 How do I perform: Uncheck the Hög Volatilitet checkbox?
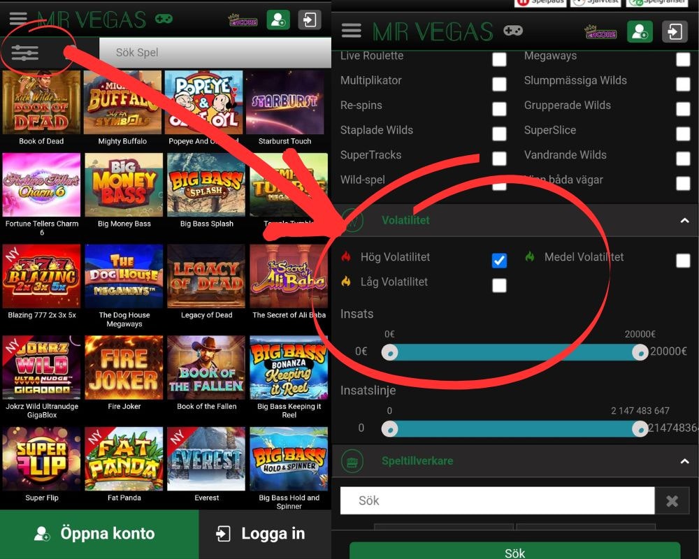[499, 260]
